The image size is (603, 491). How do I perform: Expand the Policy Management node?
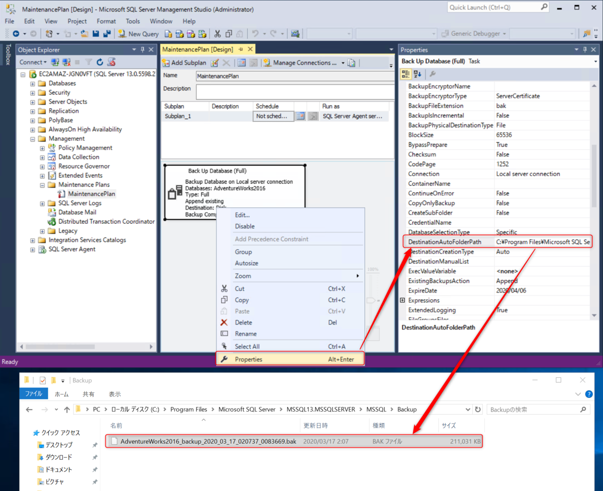click(42, 148)
